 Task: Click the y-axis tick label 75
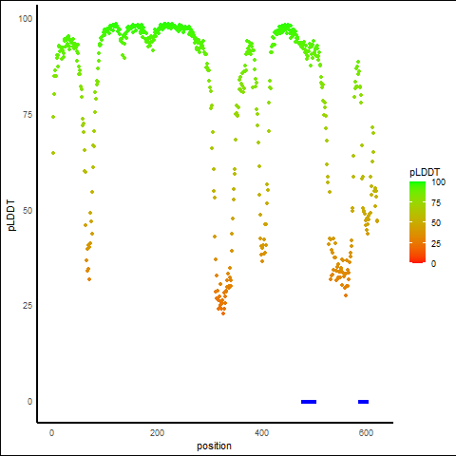point(28,115)
